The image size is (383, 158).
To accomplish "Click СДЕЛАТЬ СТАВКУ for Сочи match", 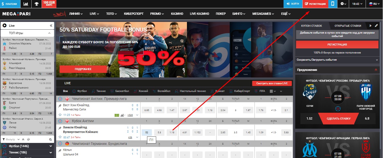I will pyautogui.click(x=339, y=118).
